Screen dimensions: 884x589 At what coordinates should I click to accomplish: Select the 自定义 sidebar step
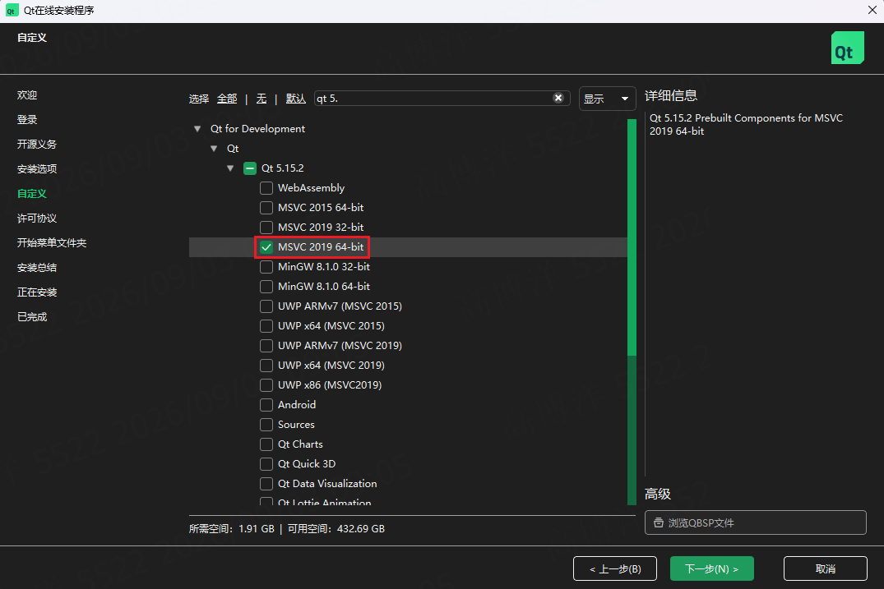[31, 194]
